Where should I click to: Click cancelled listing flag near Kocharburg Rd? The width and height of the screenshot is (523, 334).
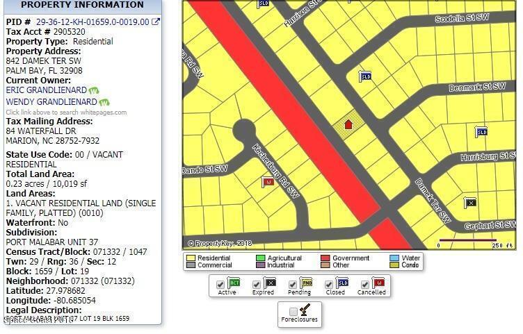pyautogui.click(x=267, y=182)
